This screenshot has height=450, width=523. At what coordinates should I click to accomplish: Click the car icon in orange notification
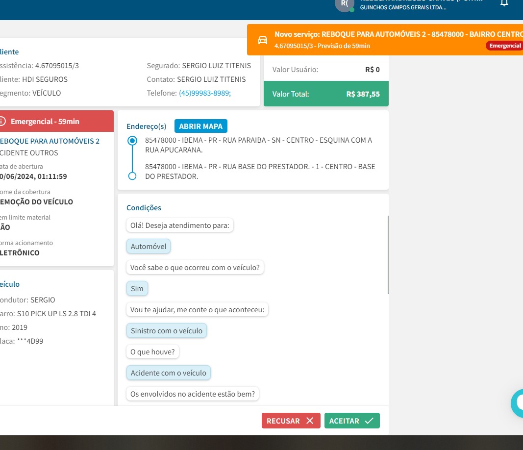pyautogui.click(x=263, y=40)
